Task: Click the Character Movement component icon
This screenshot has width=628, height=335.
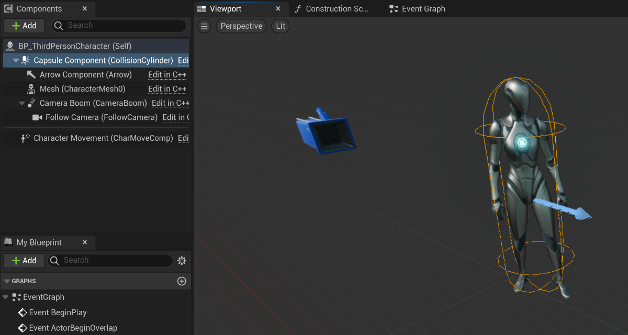Action: 25,138
